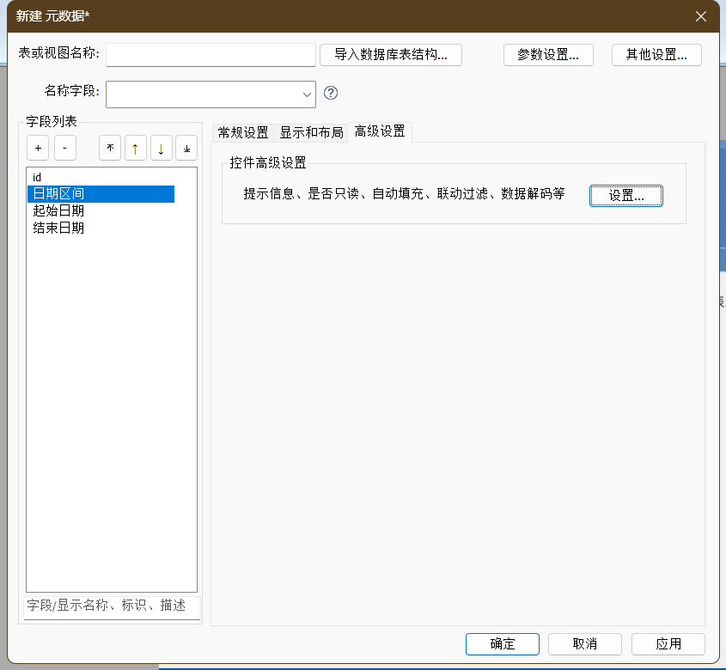
Task: Click the 设置... button for advanced controls
Action: click(x=625, y=195)
